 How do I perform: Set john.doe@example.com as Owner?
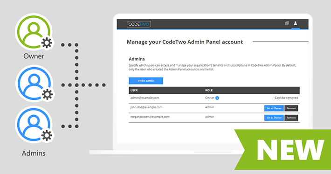[274, 108]
